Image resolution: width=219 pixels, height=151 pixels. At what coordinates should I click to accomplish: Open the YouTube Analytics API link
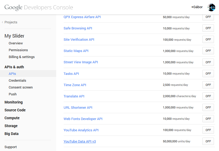tap(81, 130)
